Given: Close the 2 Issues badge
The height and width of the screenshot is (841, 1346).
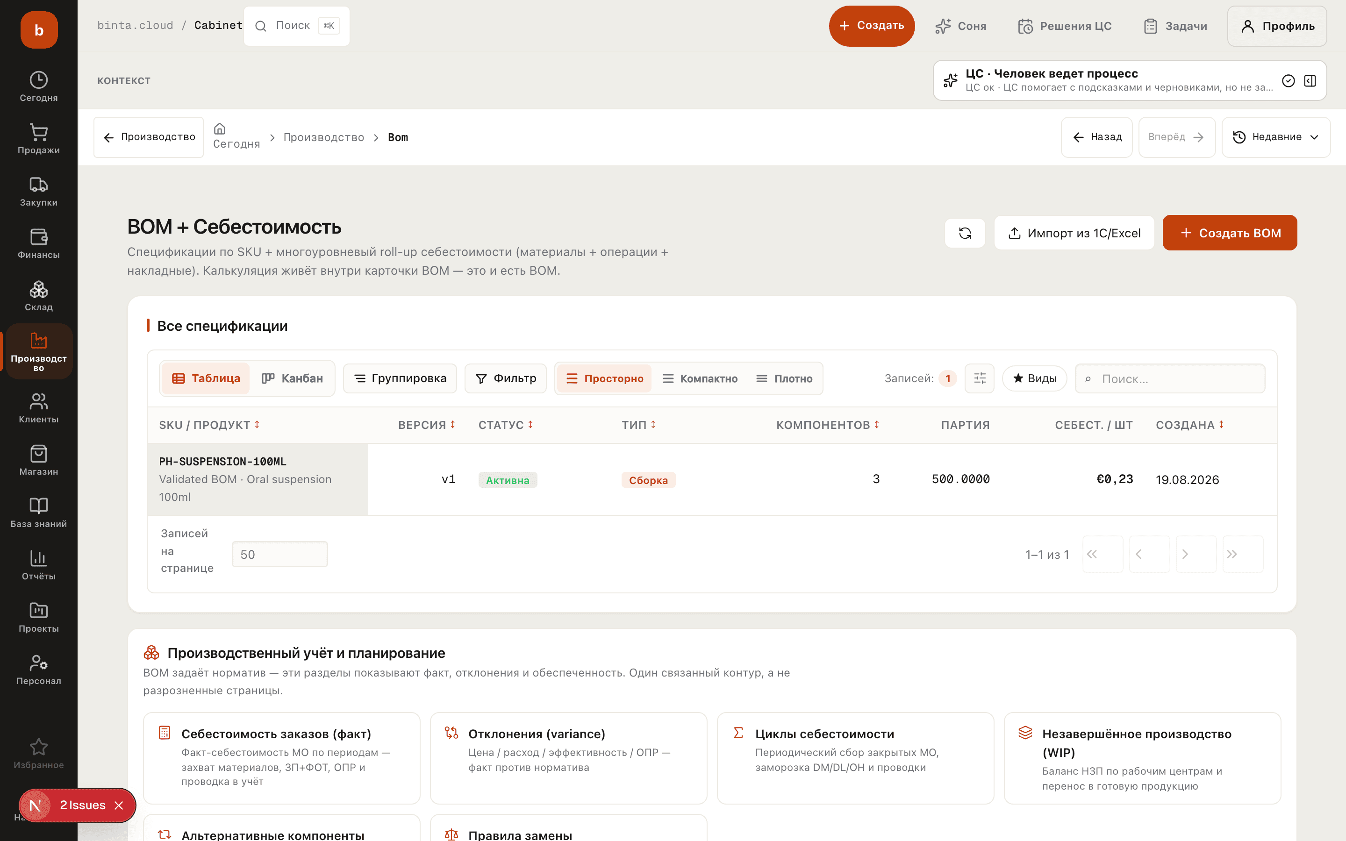Looking at the screenshot, I should (118, 805).
